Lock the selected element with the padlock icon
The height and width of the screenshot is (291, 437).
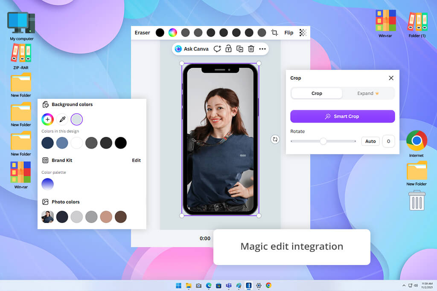[x=228, y=49]
